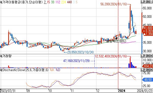Click the 11 month marker on time axis
The height and width of the screenshot is (93, 153).
[x=72, y=91]
